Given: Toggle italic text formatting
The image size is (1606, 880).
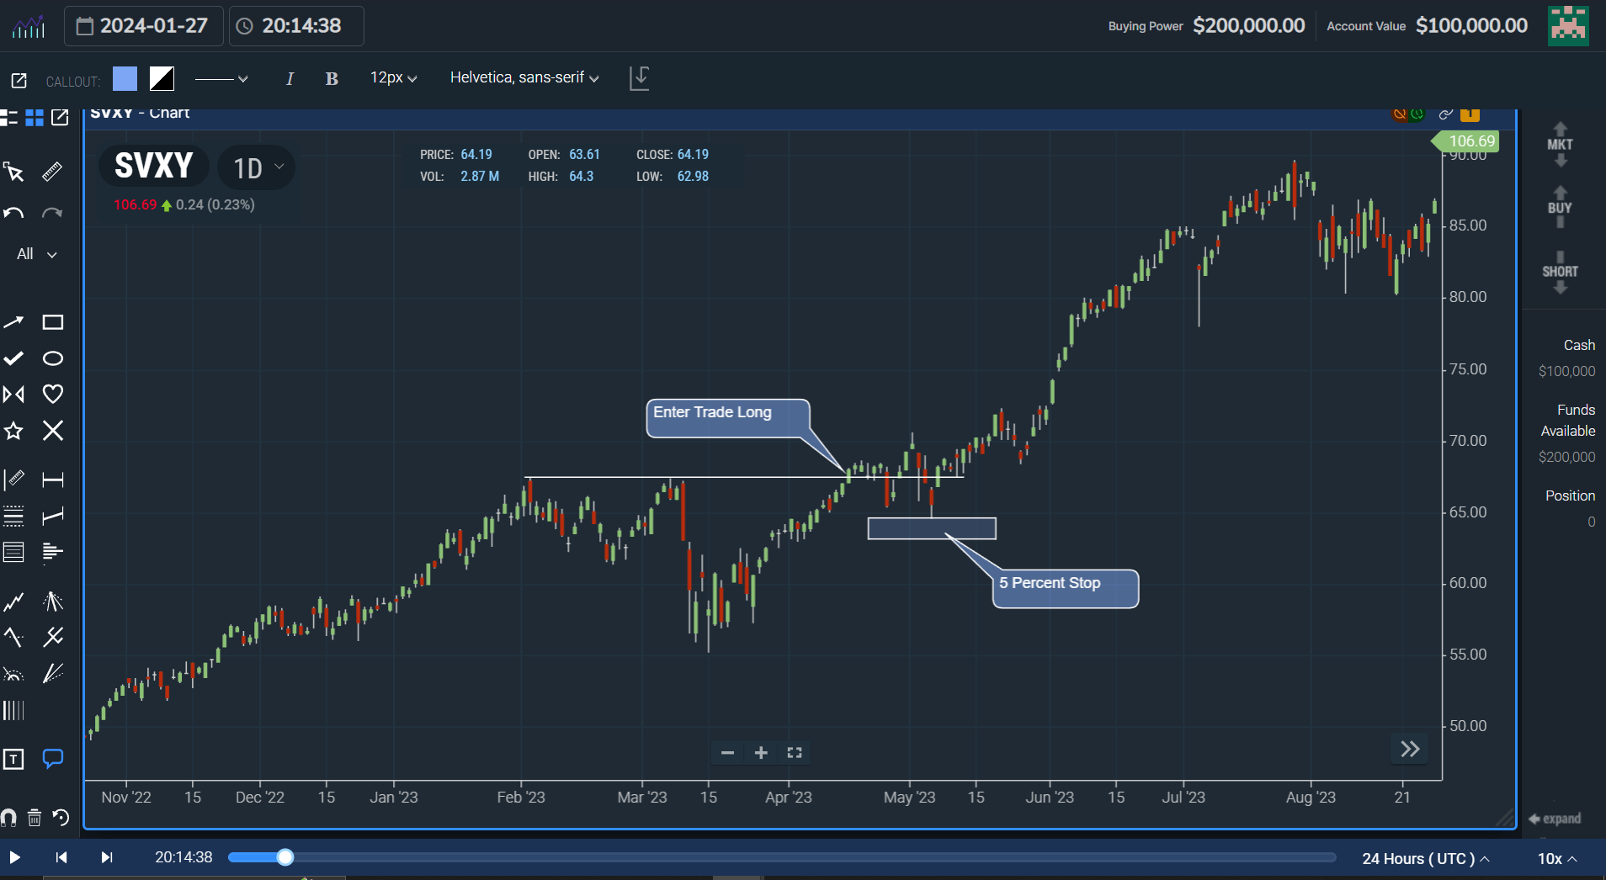Looking at the screenshot, I should click(x=290, y=77).
